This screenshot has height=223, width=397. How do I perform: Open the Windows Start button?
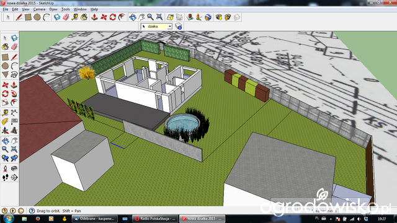[x=9, y=219]
